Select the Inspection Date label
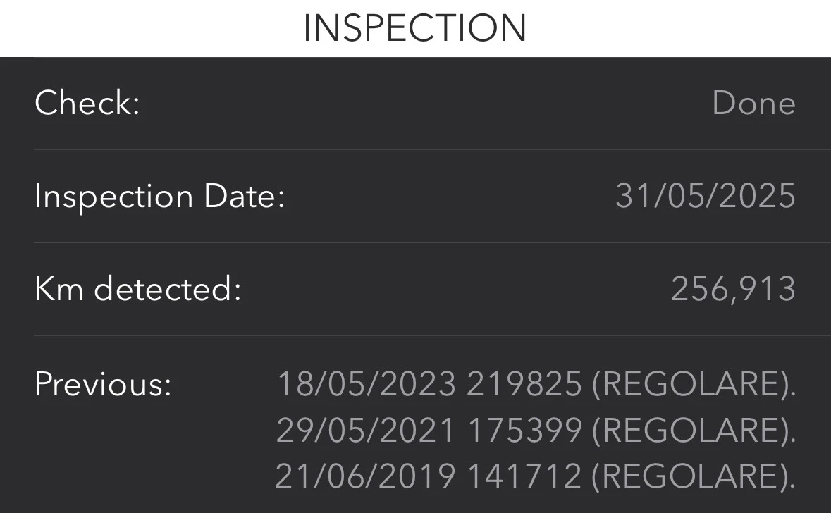Viewport: 831px width, 513px height. 159,196
